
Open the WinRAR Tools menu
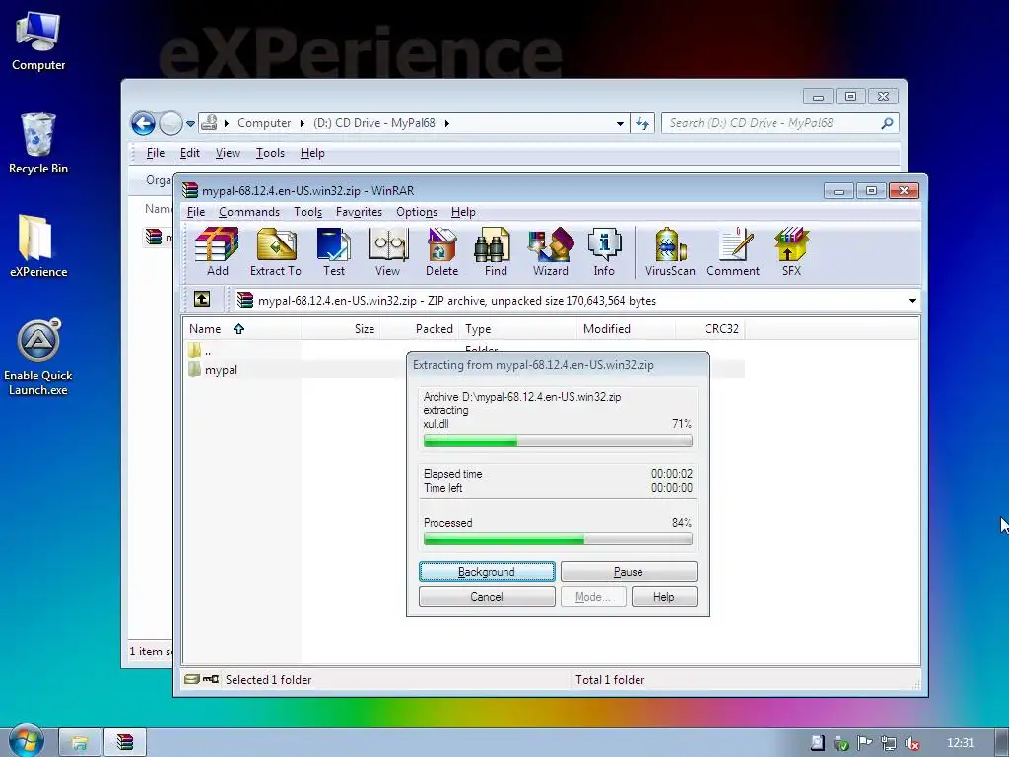307,212
